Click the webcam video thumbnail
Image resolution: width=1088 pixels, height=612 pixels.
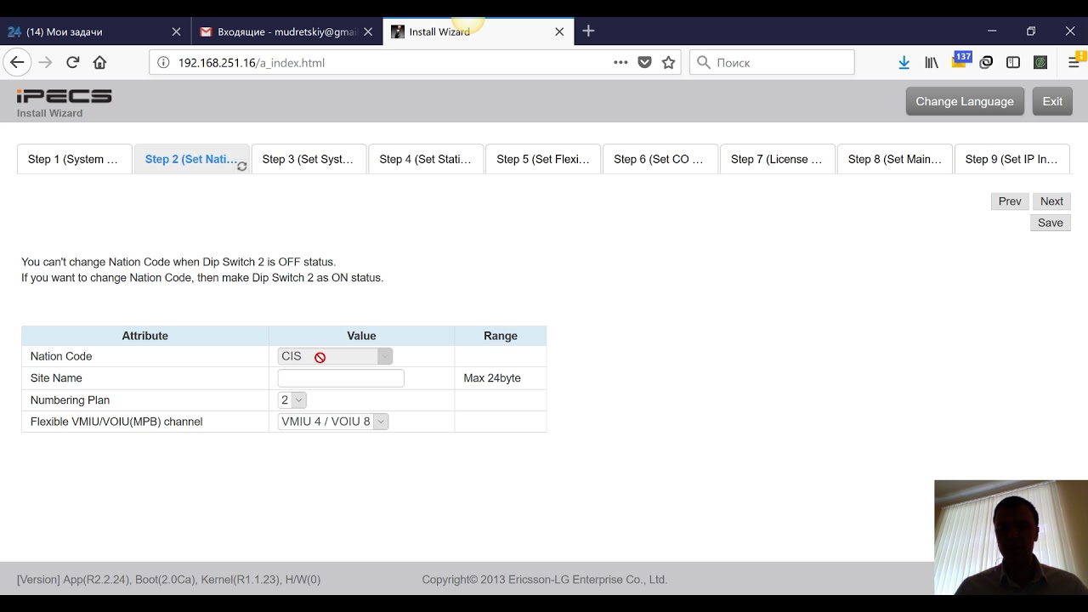click(x=1011, y=537)
